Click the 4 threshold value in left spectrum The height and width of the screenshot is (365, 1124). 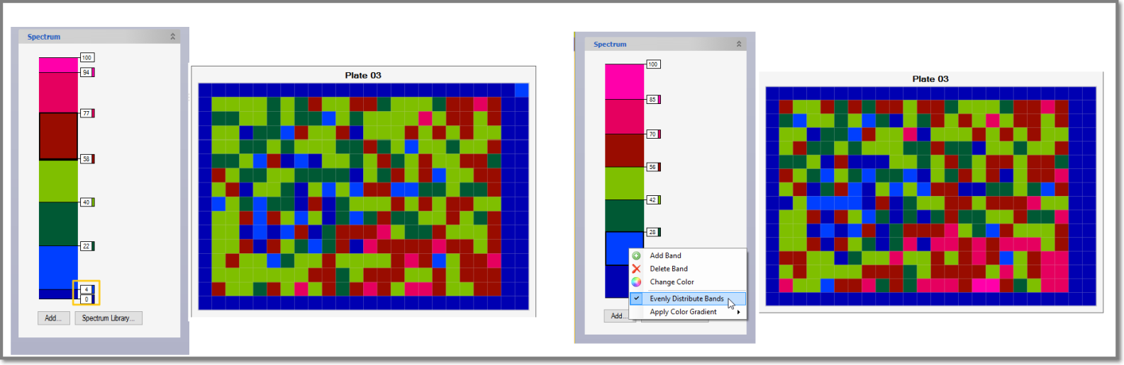(x=87, y=289)
